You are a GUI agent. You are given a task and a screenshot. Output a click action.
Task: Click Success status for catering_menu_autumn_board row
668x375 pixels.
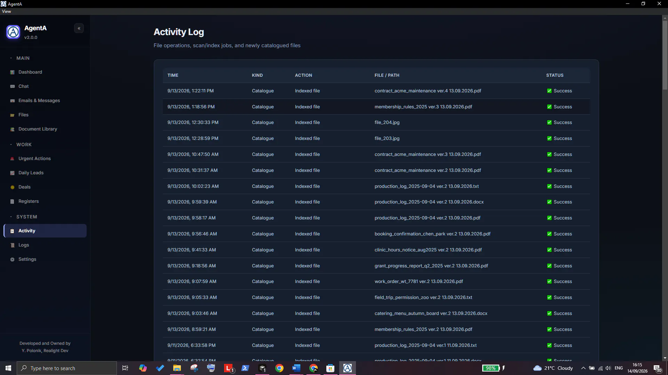click(x=559, y=313)
